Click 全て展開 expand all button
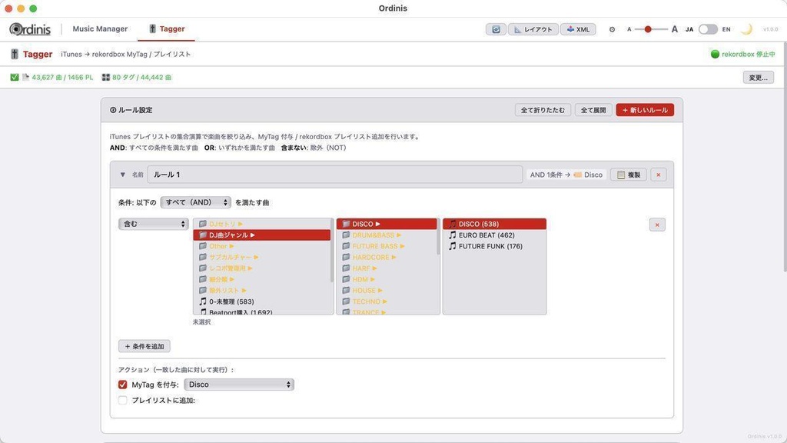Image resolution: width=787 pixels, height=443 pixels. click(x=593, y=110)
